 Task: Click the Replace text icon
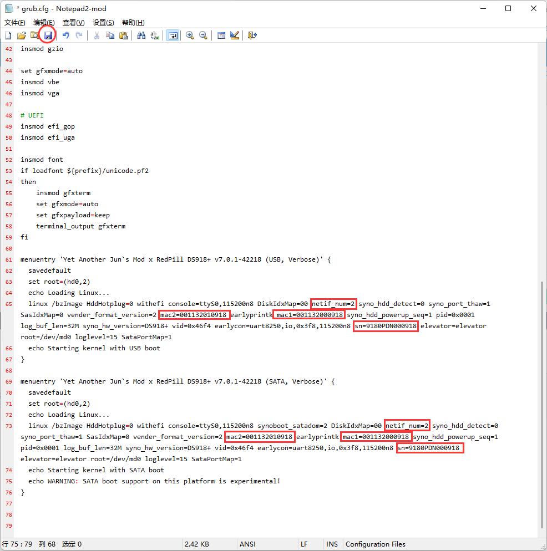pyautogui.click(x=155, y=35)
